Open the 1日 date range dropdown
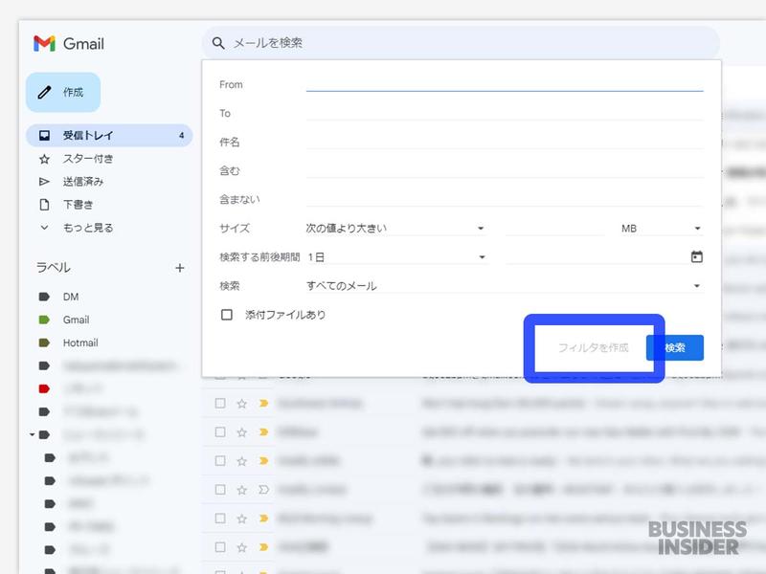Image resolution: width=766 pixels, height=574 pixels. click(x=397, y=256)
